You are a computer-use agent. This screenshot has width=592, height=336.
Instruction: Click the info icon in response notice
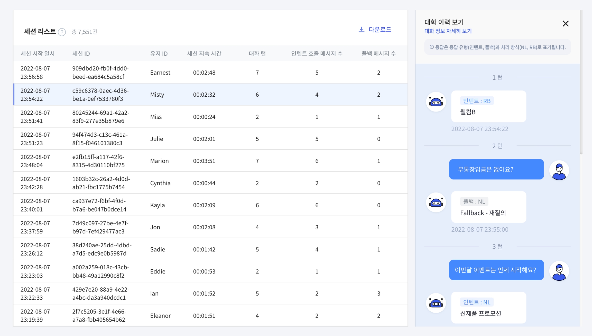432,47
